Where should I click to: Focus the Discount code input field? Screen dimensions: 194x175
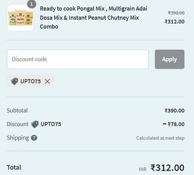(78, 59)
